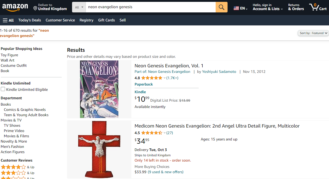Viewport: 329px width, 179px height.
Task: Expand rating breakdown for Evangelion Vol. 1
Action: click(x=164, y=78)
